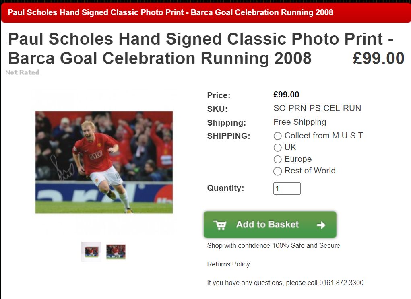Click the Shop with confidence text
411x299 pixels.
coord(274,246)
